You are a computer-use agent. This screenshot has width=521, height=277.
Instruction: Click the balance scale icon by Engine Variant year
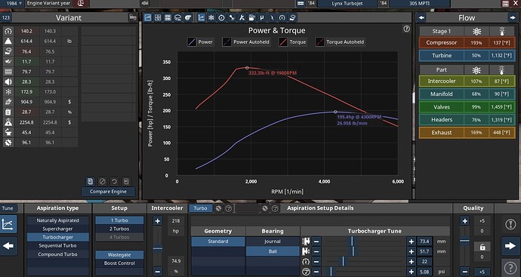pos(80,3)
